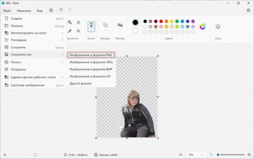Image resolution: width=254 pixels, height=159 pixels.
Task: Select the Brushes tool icon
Action: click(91, 25)
